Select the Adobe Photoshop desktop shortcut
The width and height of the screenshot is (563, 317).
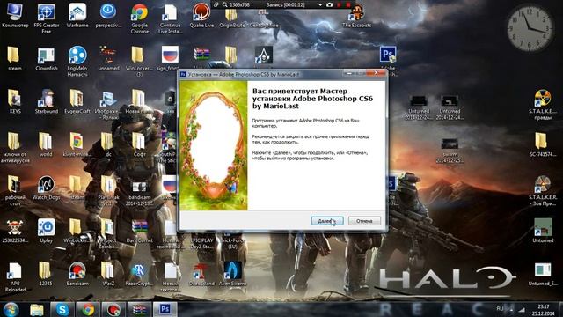tap(388, 62)
